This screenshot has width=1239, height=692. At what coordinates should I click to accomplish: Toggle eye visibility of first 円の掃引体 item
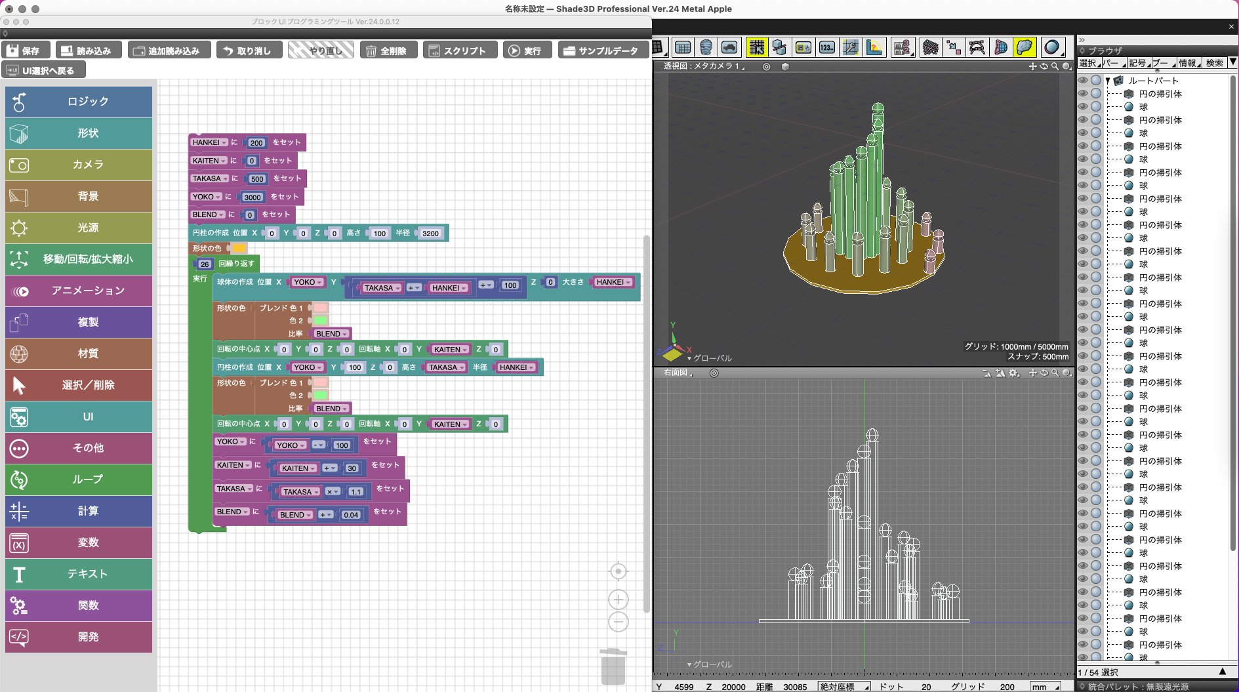tap(1083, 94)
